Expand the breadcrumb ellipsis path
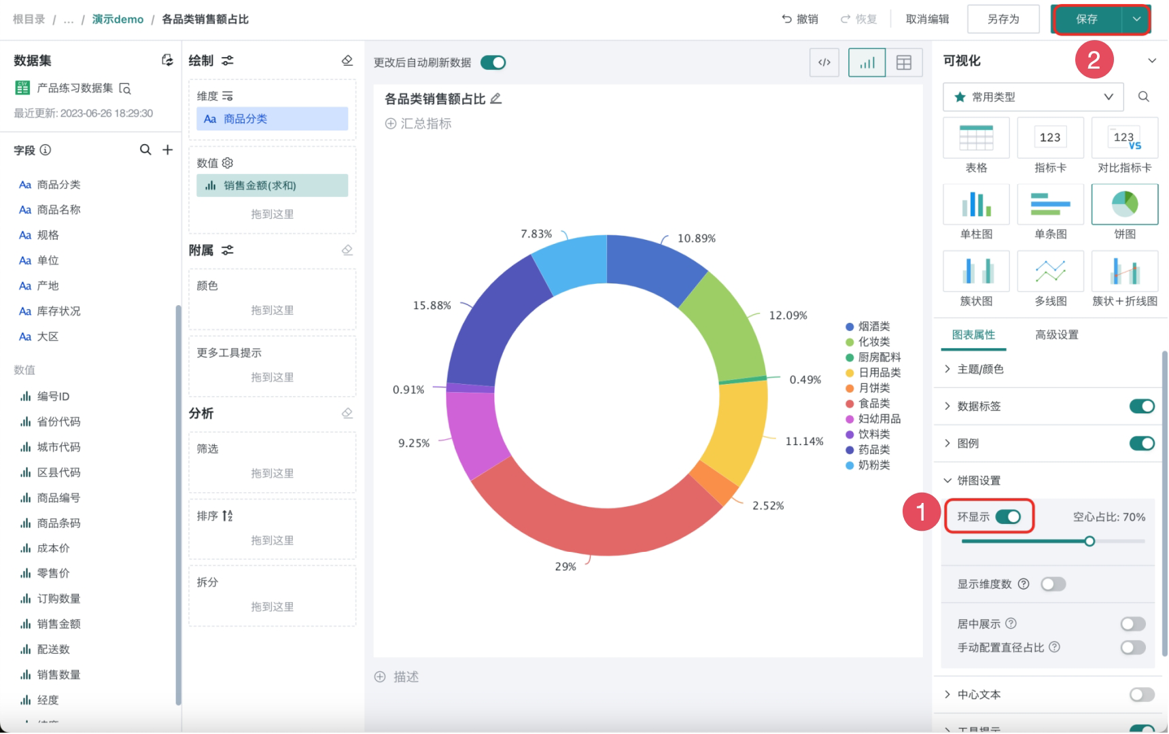The height and width of the screenshot is (734, 1169). (69, 20)
